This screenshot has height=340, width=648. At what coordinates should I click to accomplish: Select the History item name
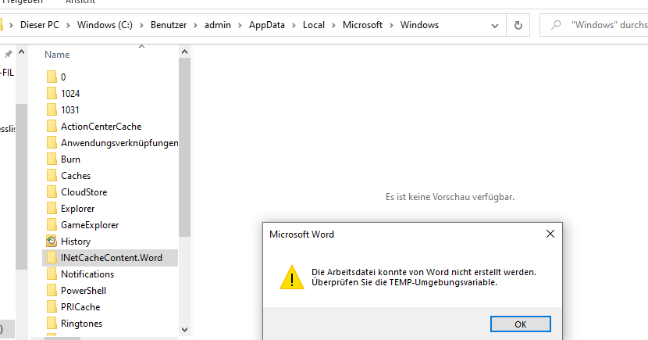click(x=76, y=242)
